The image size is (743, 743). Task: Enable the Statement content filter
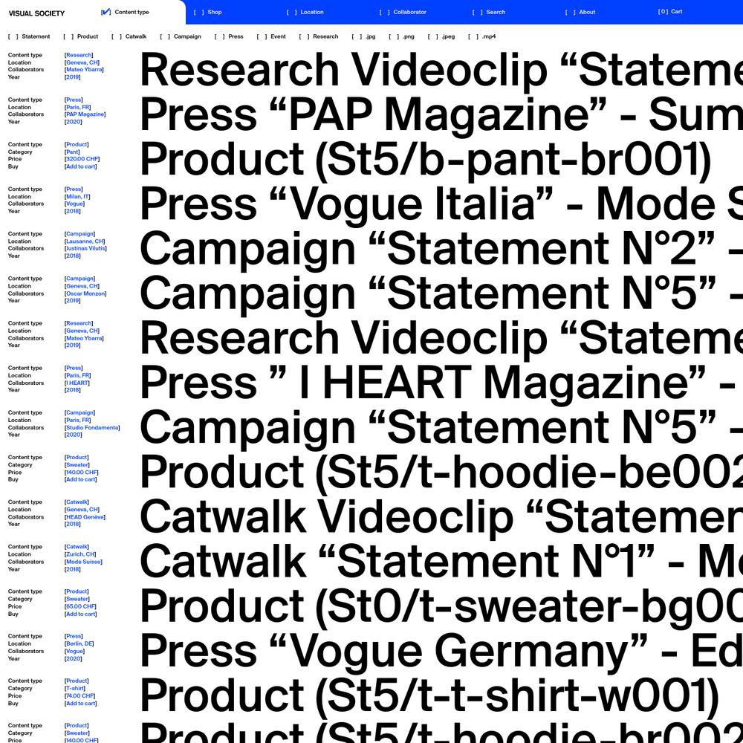(29, 36)
